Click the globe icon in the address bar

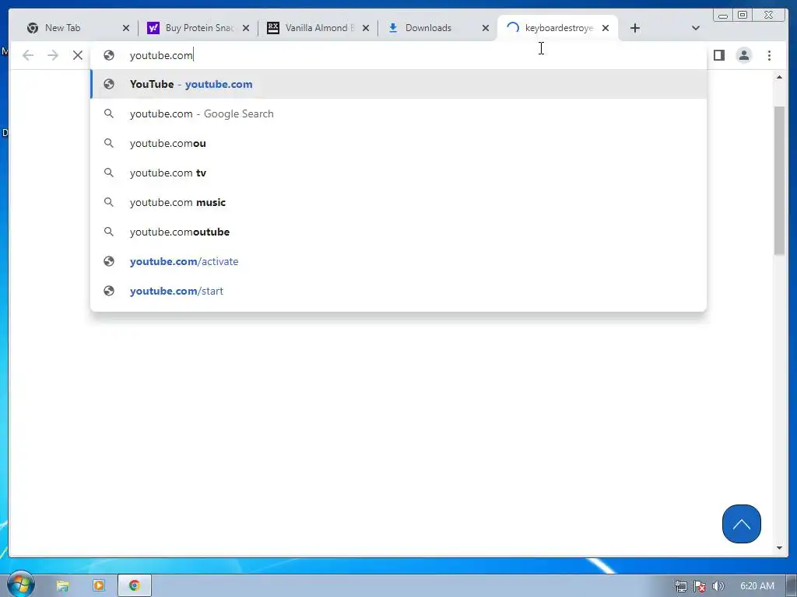coord(109,55)
